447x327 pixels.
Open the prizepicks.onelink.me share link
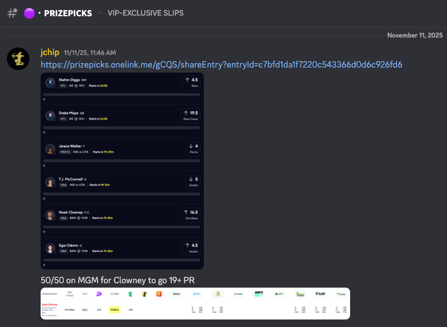(221, 64)
